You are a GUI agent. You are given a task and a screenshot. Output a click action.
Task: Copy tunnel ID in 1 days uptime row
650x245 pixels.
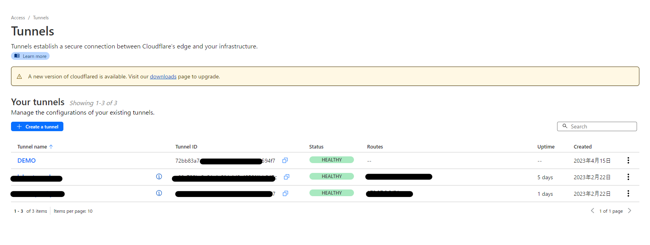pos(285,193)
